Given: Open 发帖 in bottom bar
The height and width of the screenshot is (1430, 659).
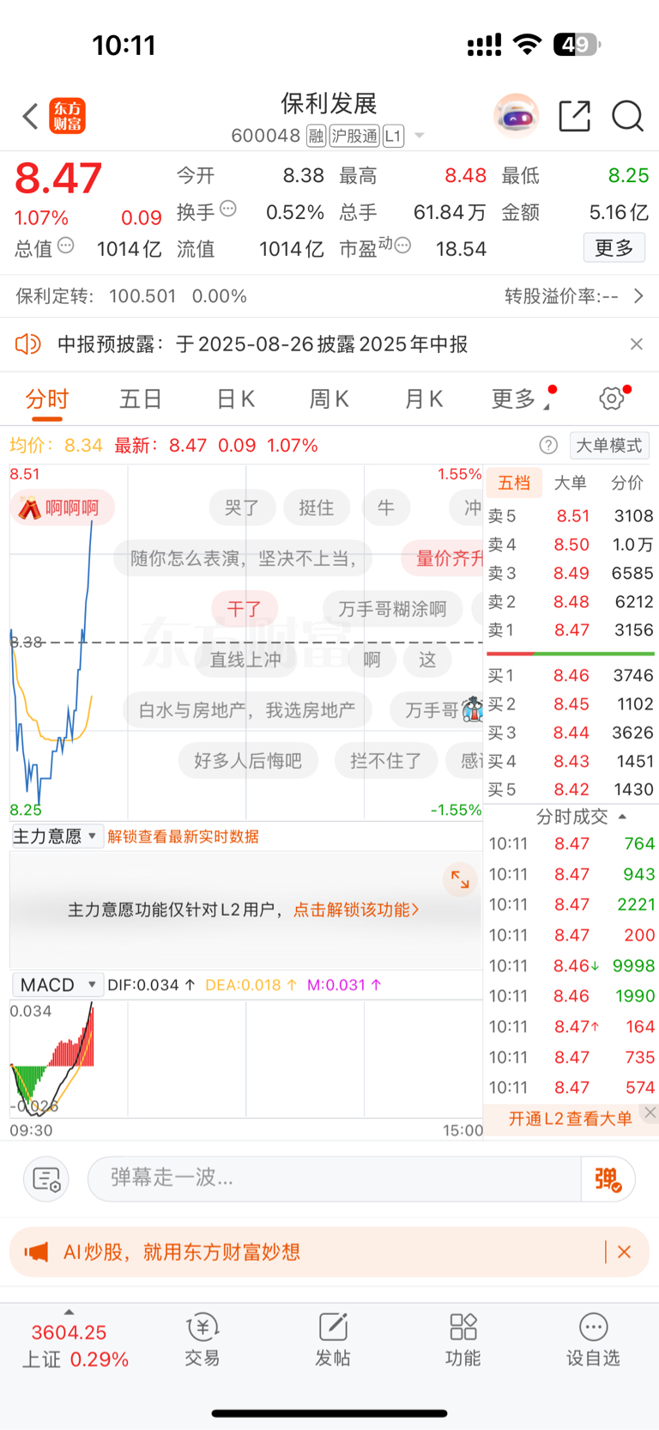Looking at the screenshot, I should coord(333,1340).
